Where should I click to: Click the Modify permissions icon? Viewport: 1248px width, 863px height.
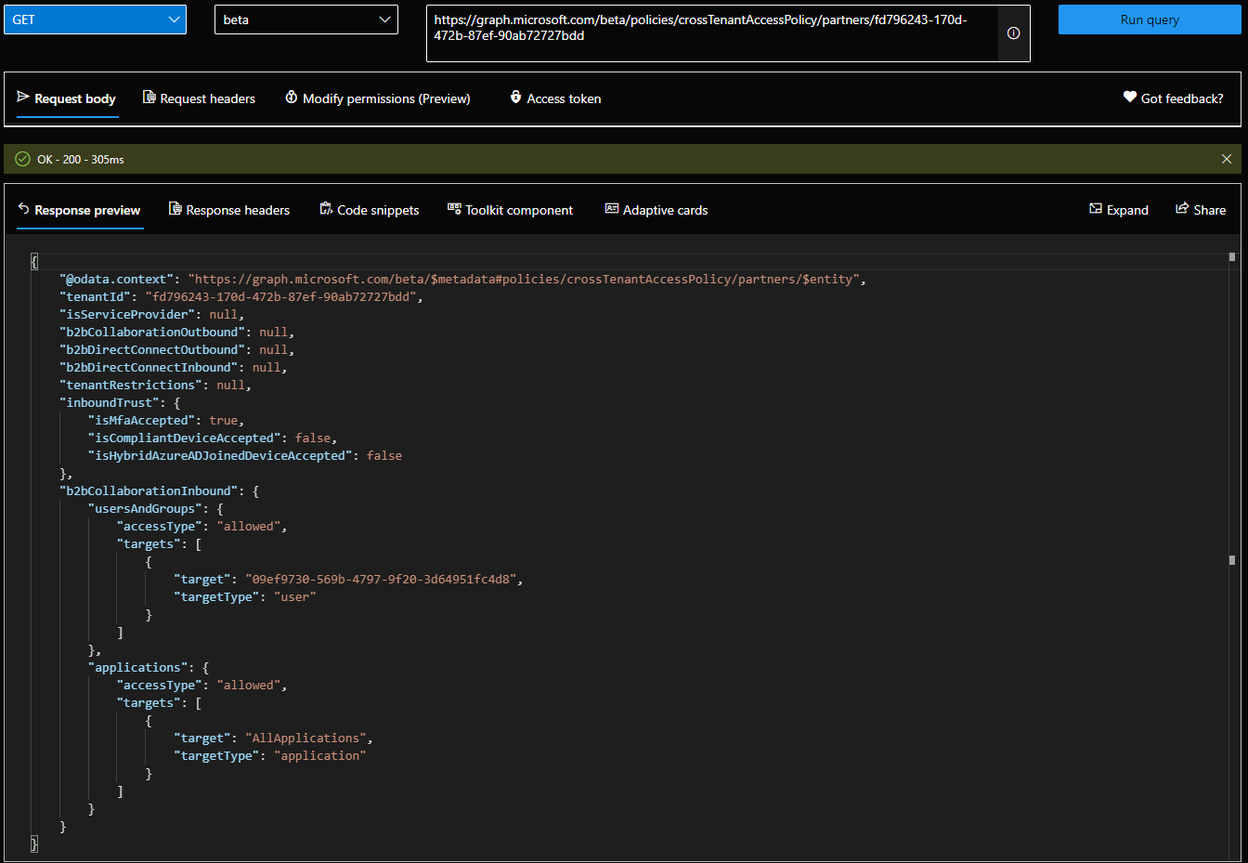[x=292, y=98]
